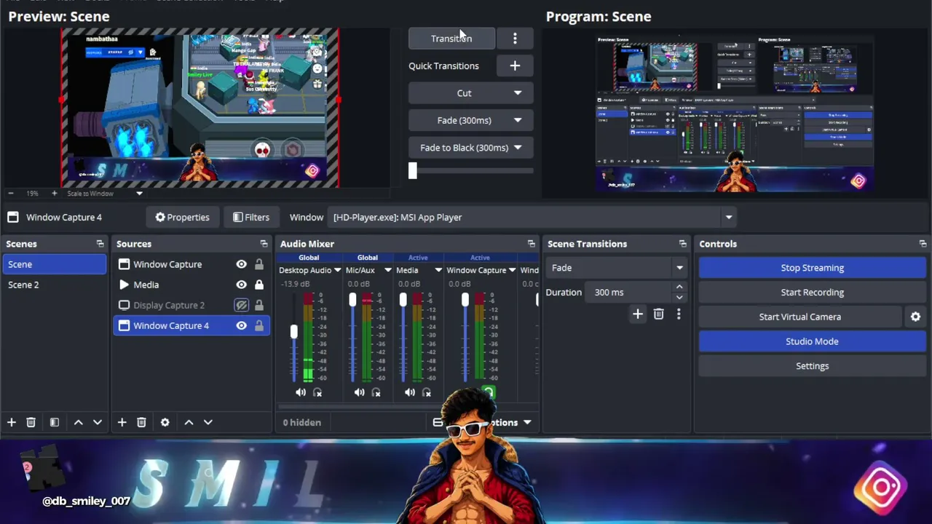Mute the Mic/Aux channel
932x524 pixels.
359,392
